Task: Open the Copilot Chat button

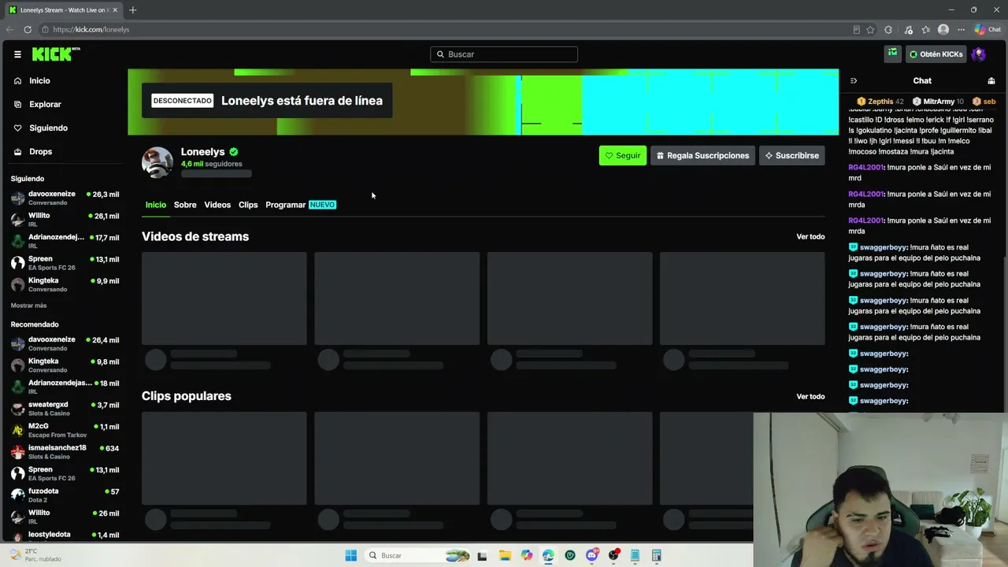Action: click(988, 29)
